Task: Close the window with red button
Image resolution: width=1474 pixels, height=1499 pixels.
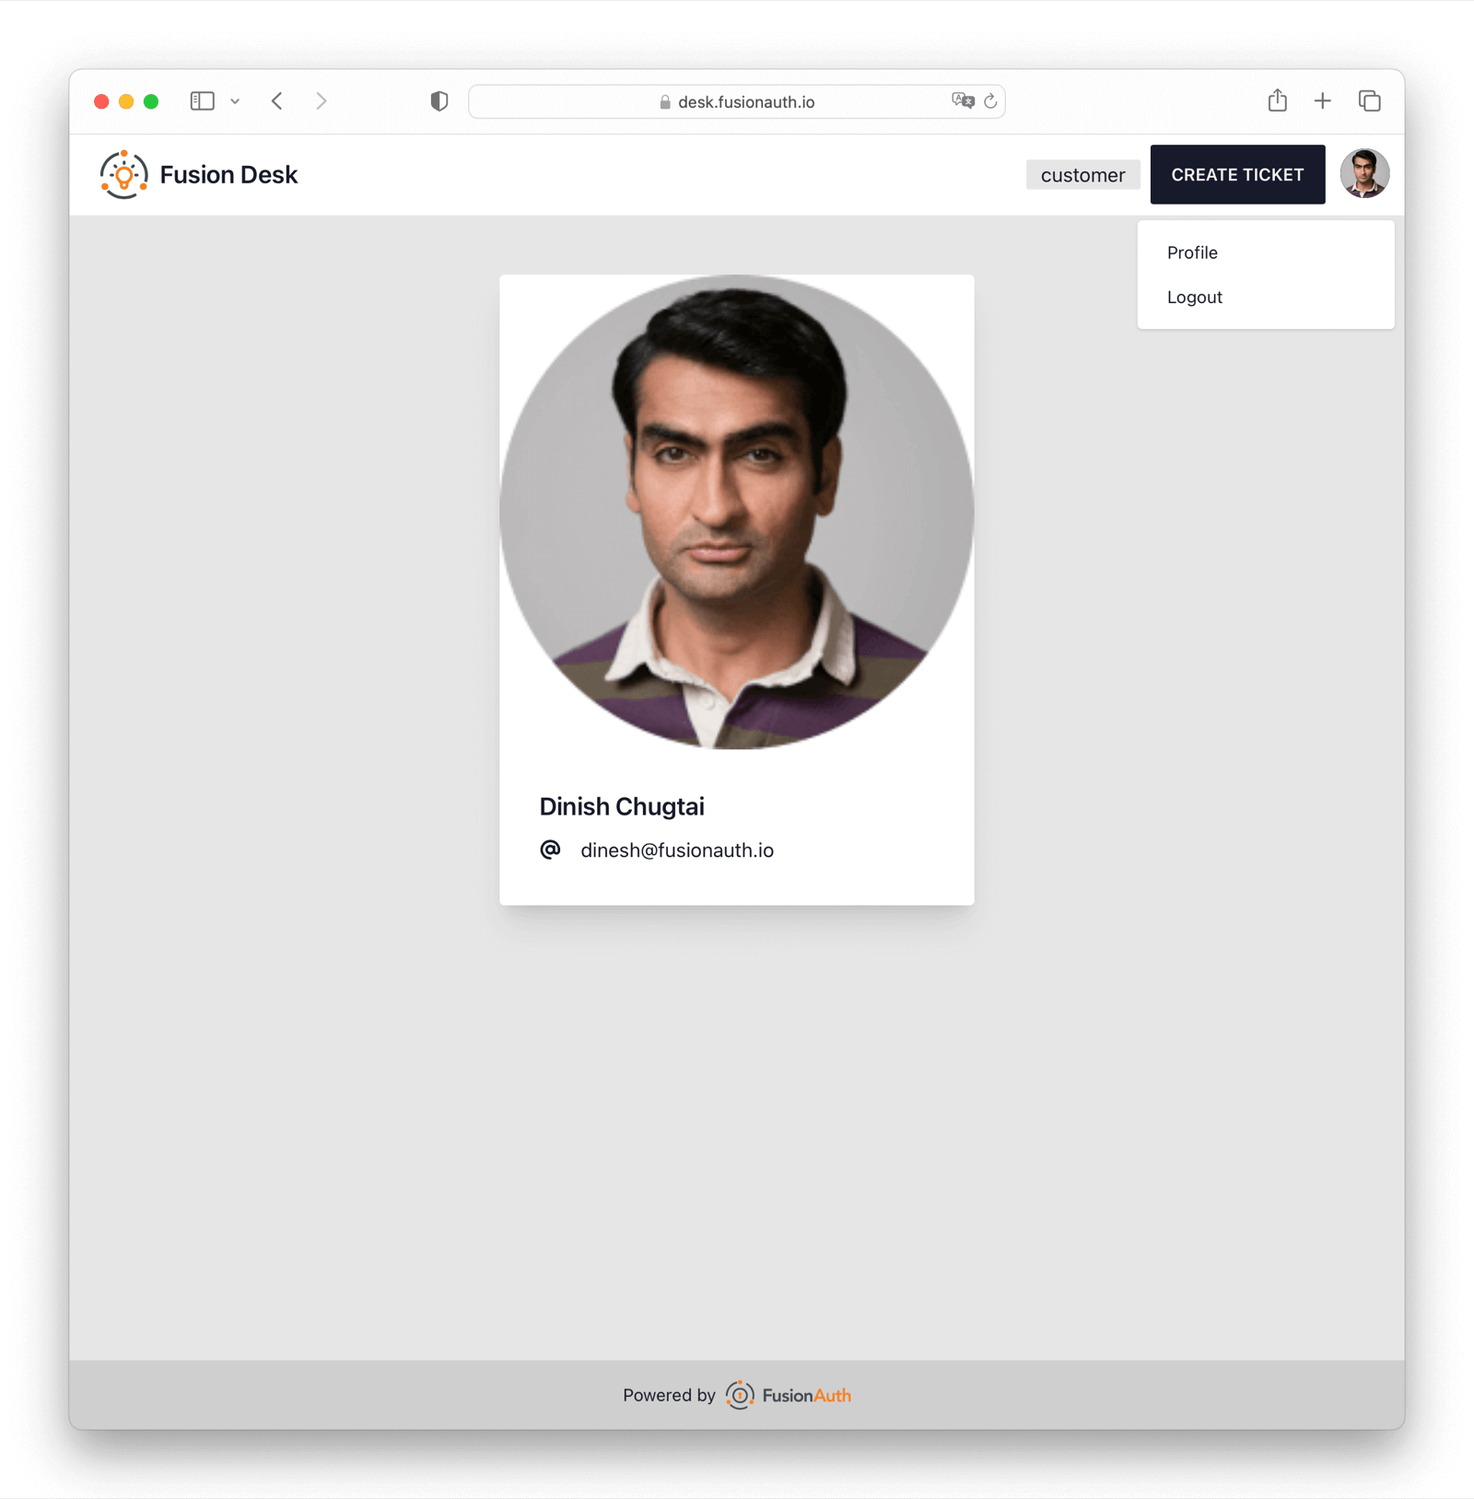Action: click(x=101, y=101)
